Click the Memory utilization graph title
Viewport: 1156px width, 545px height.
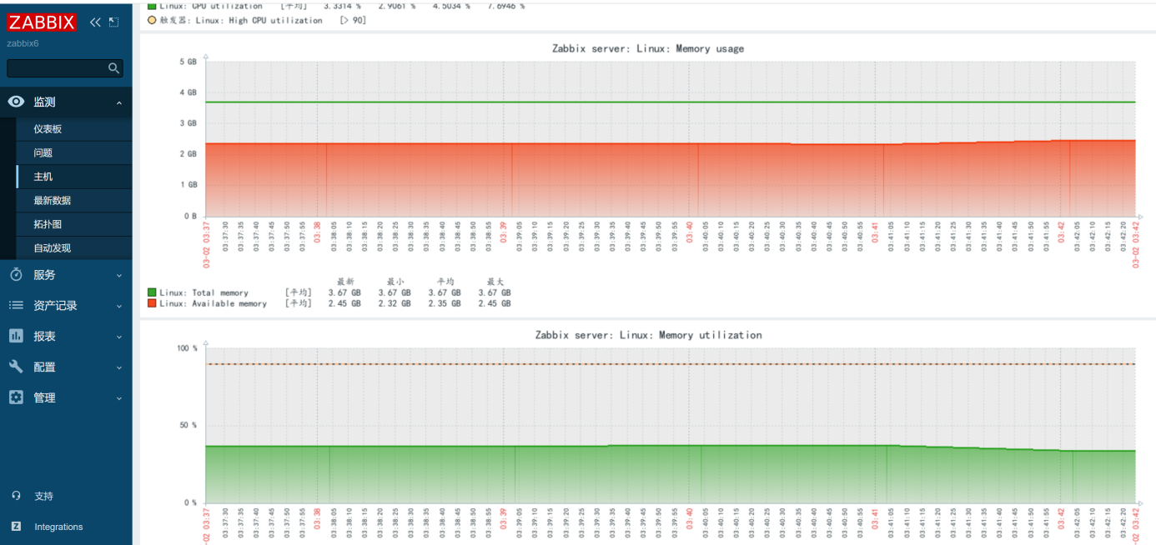click(648, 335)
